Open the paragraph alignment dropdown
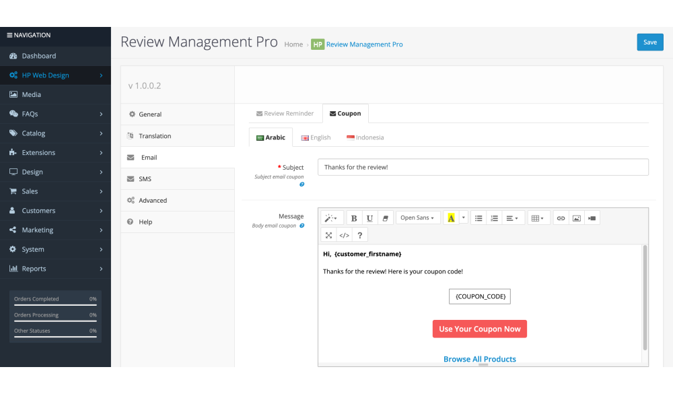The image size is (673, 394). (x=512, y=218)
